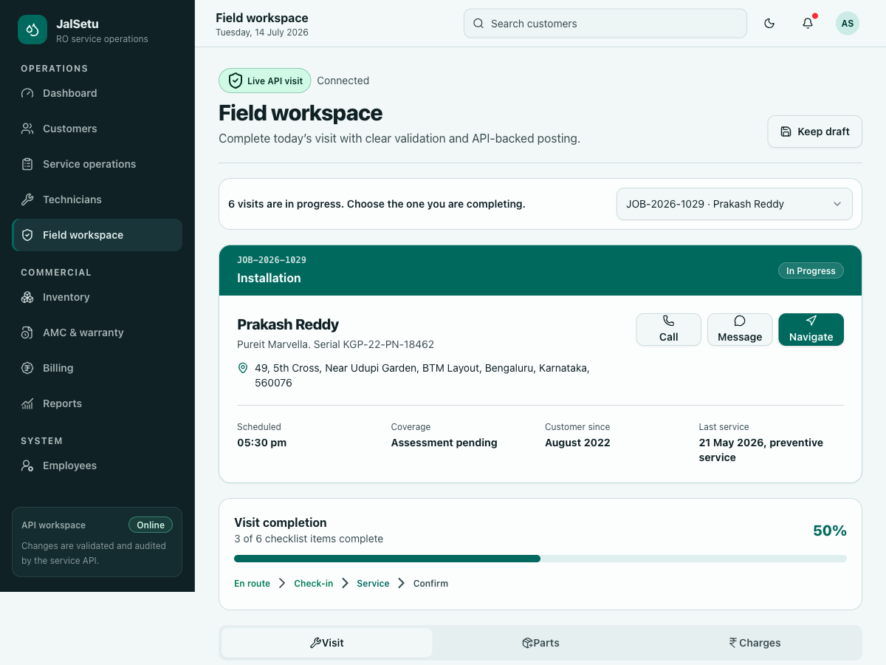
Task: Toggle dark mode moon icon
Action: point(769,24)
